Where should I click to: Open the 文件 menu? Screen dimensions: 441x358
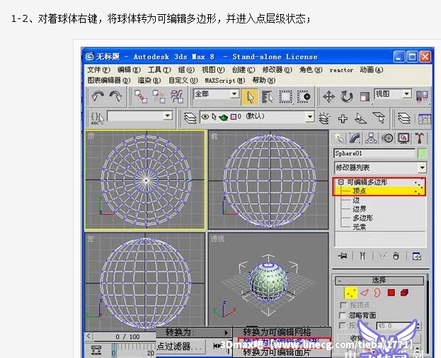click(98, 69)
